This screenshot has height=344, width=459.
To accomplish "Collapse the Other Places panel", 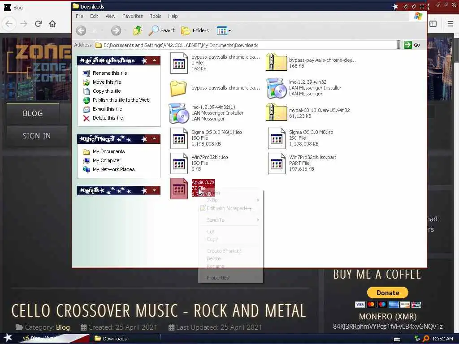I will coord(154,139).
